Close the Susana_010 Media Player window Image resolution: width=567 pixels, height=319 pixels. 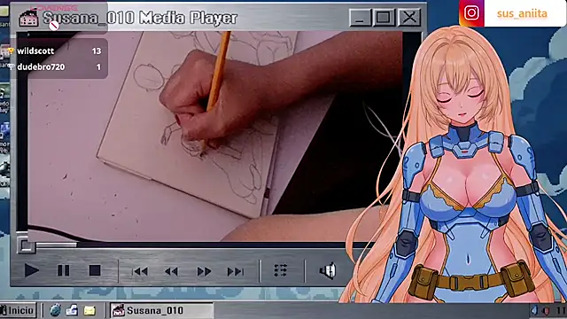pos(409,17)
